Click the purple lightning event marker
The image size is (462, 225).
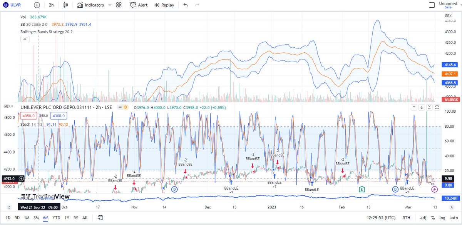[x=435, y=190]
